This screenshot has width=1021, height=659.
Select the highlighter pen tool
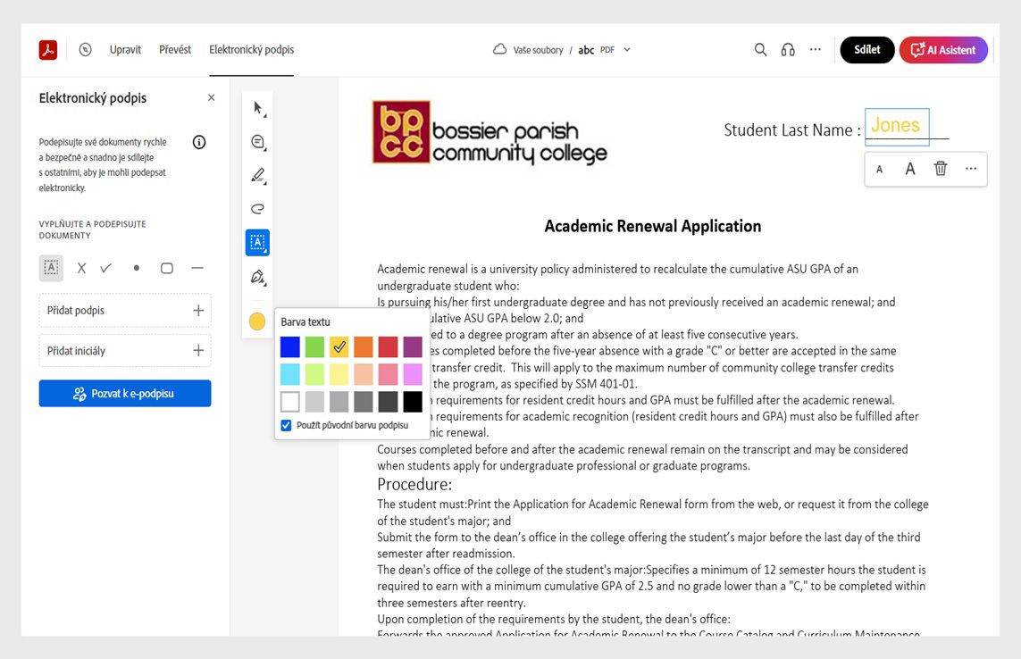[x=257, y=175]
